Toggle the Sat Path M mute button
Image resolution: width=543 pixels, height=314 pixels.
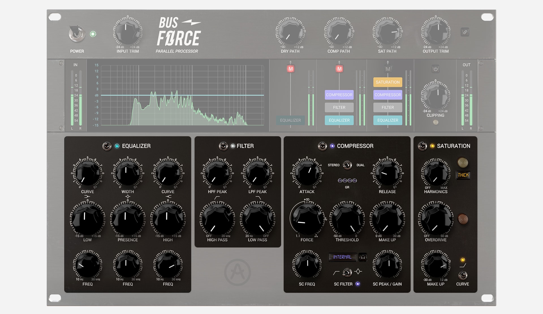pos(388,69)
